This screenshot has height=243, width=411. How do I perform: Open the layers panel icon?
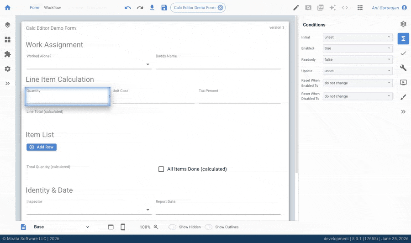(x=8, y=25)
